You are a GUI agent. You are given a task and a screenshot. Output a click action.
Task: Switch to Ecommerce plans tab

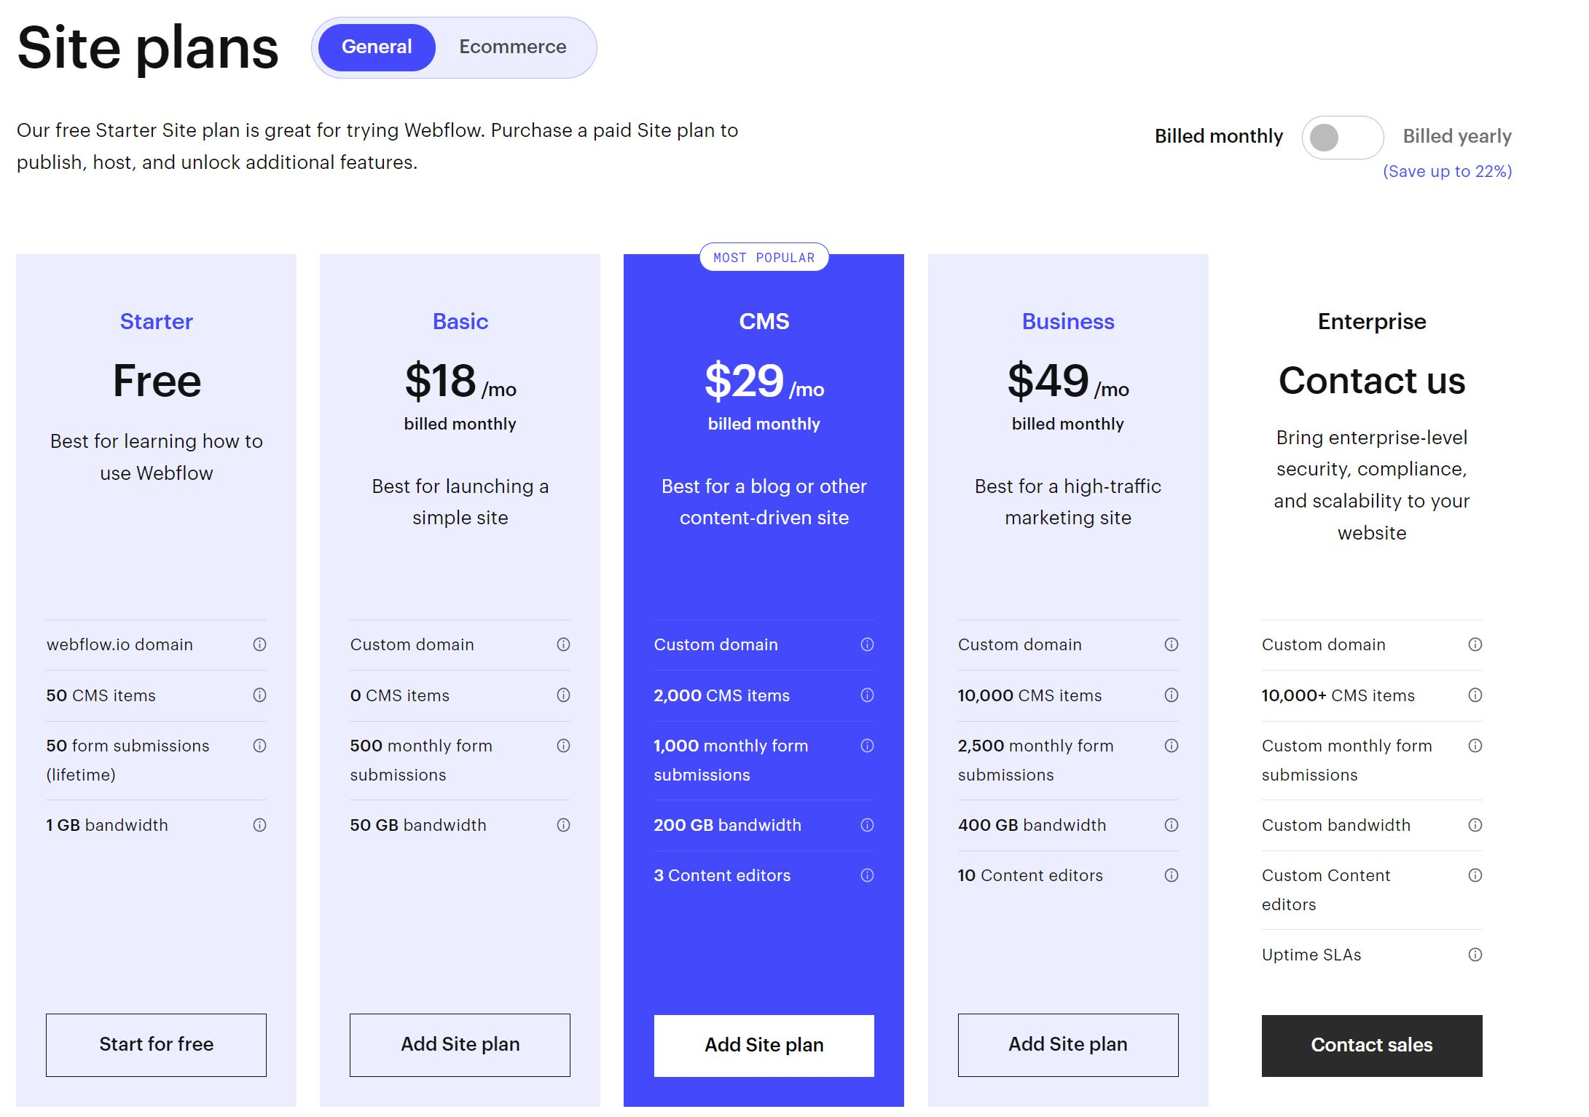513,47
